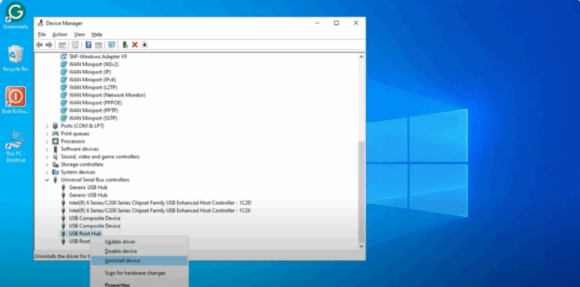
Task: Click the Update device driver toolbar icon
Action: 125,45
